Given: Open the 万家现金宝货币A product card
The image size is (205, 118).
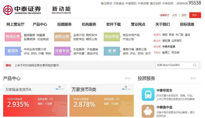Looking at the screenshot, I should (x=35, y=100).
